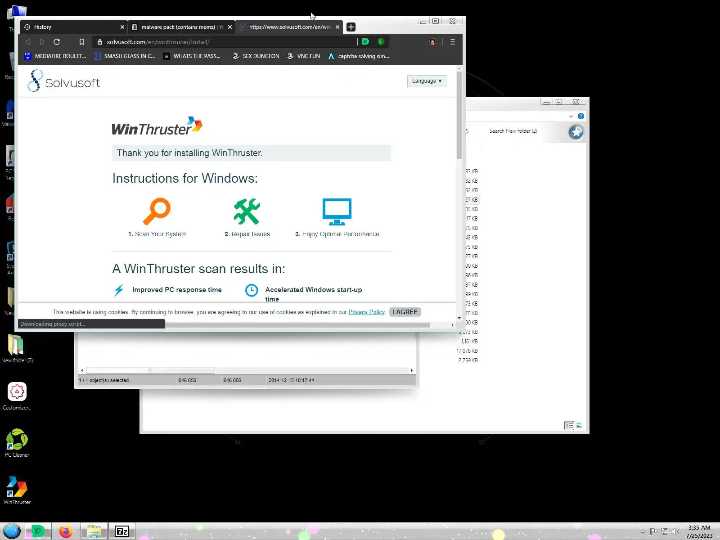
Task: Open the SEX DUNGEON bookmark
Action: pos(256,56)
